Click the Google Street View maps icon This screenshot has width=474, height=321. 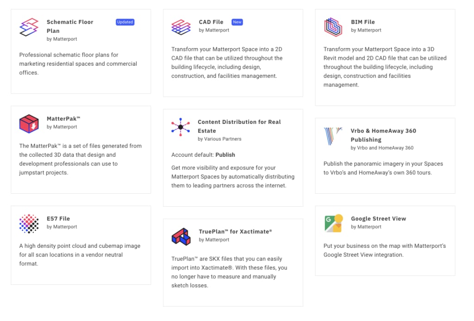[333, 223]
